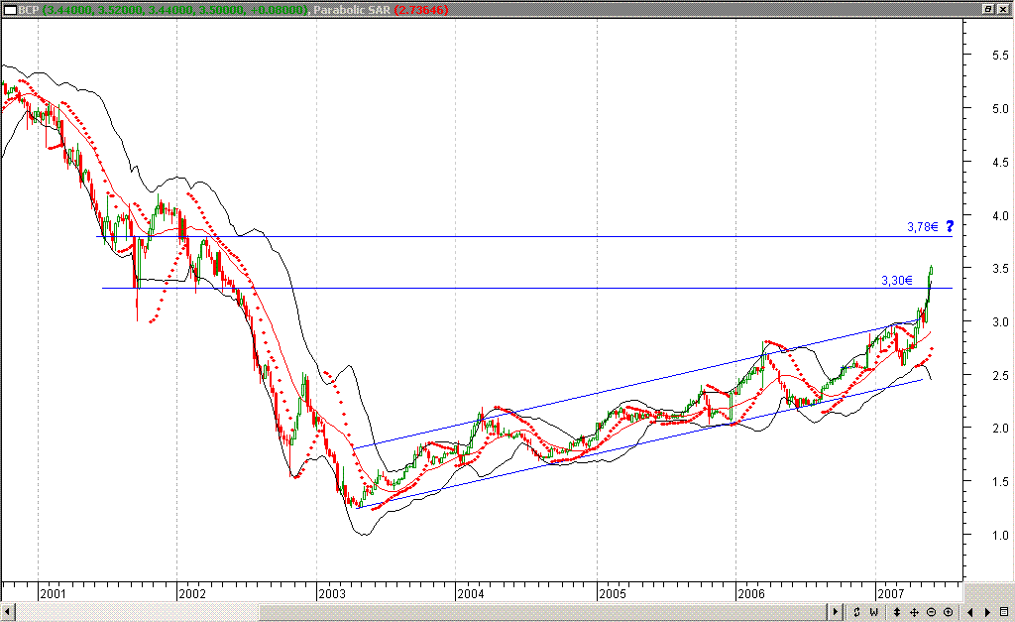The width and height of the screenshot is (1015, 622).
Task: Zoom in using the plus magnifier icon
Action: (x=949, y=612)
